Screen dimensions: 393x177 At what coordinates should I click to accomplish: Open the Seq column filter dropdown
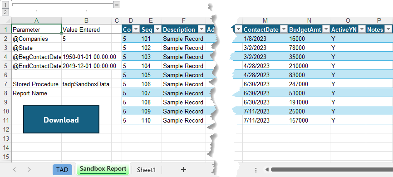(157, 29)
